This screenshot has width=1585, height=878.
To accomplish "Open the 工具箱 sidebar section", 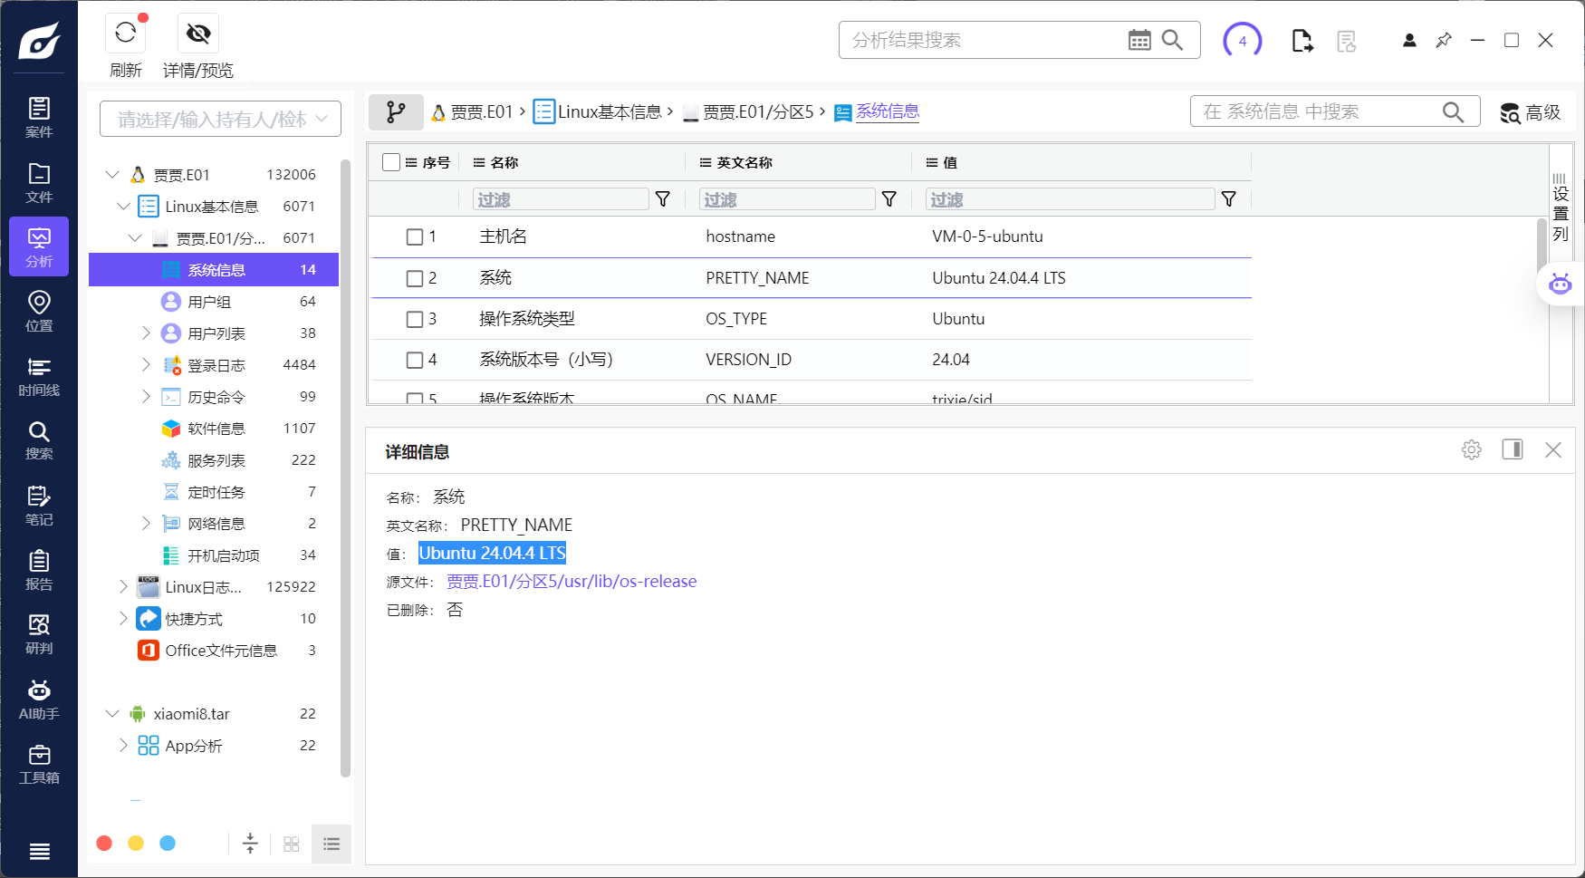I will 39,764.
